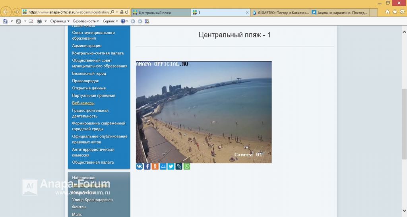Image resolution: width=407 pixels, height=217 pixels.
Task: Click the browser Back arrow button
Action: 6,12
